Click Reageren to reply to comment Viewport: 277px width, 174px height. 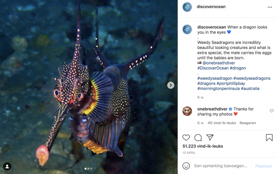point(248,123)
